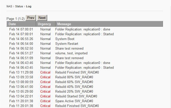This screenshot has width=171, height=108.
Task: Click the 'volume, test, imported' message
Action: tap(71, 53)
